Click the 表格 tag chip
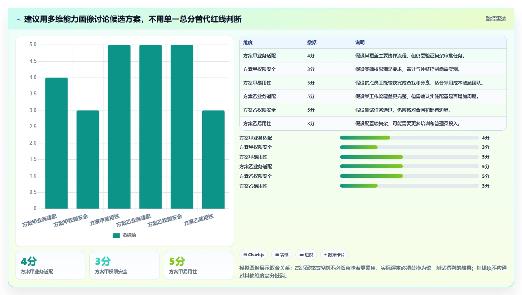Image resolution: width=522 pixels, height=295 pixels. point(282,255)
